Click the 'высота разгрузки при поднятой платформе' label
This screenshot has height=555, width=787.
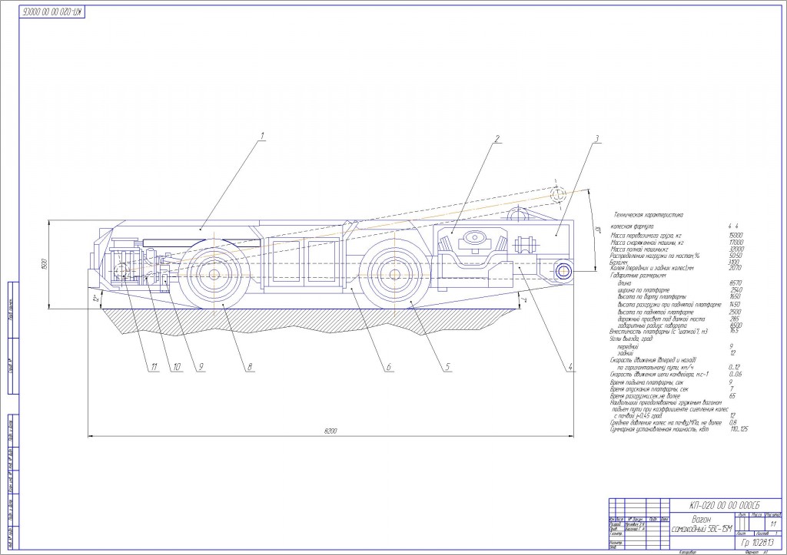(x=669, y=305)
